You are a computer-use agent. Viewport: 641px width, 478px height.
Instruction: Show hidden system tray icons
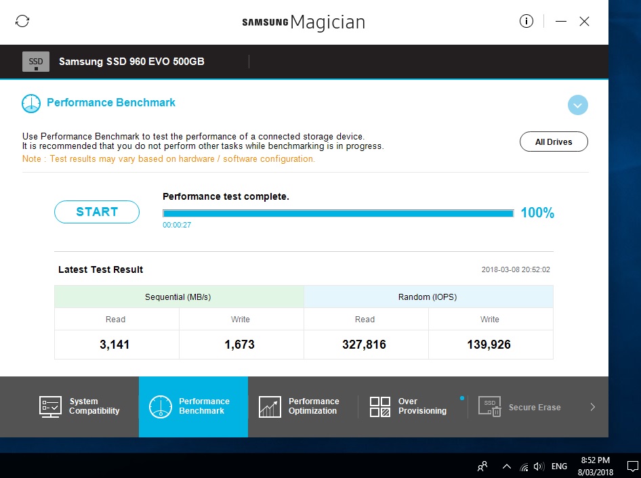click(507, 466)
